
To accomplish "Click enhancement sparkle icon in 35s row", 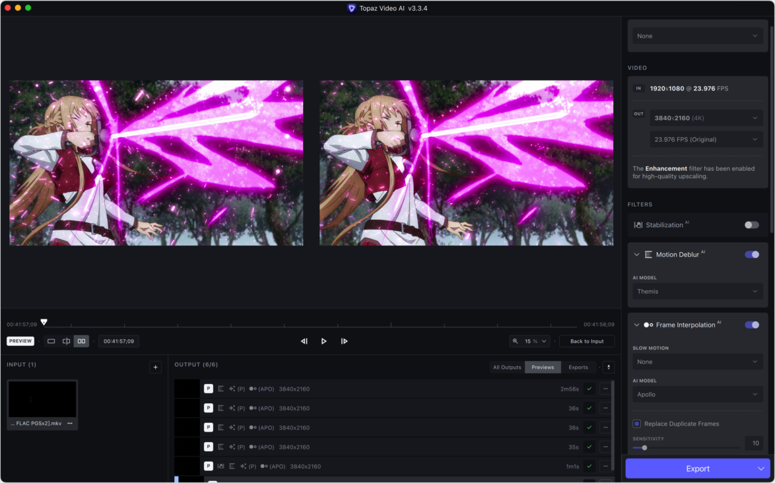I will 232,447.
